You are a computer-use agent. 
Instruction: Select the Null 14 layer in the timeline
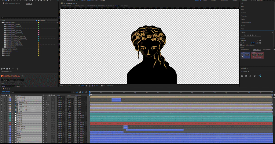point(20,113)
